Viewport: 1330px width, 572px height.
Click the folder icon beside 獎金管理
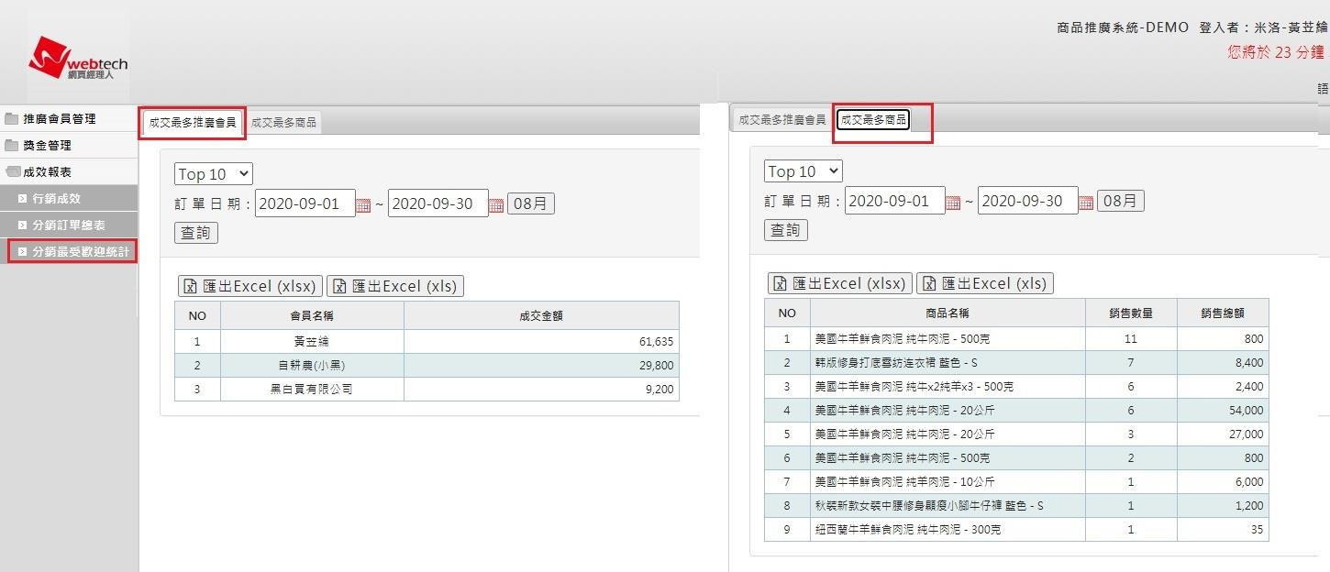coord(12,146)
